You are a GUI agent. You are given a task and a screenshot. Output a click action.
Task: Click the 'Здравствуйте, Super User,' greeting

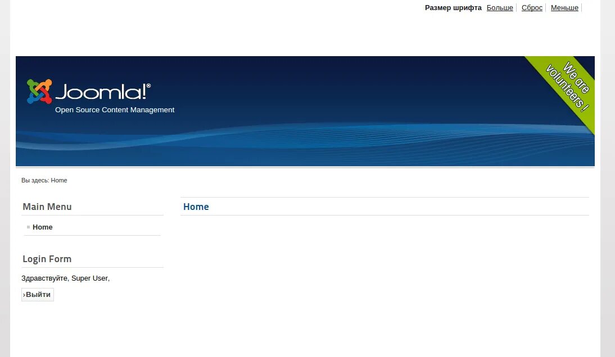tap(66, 278)
